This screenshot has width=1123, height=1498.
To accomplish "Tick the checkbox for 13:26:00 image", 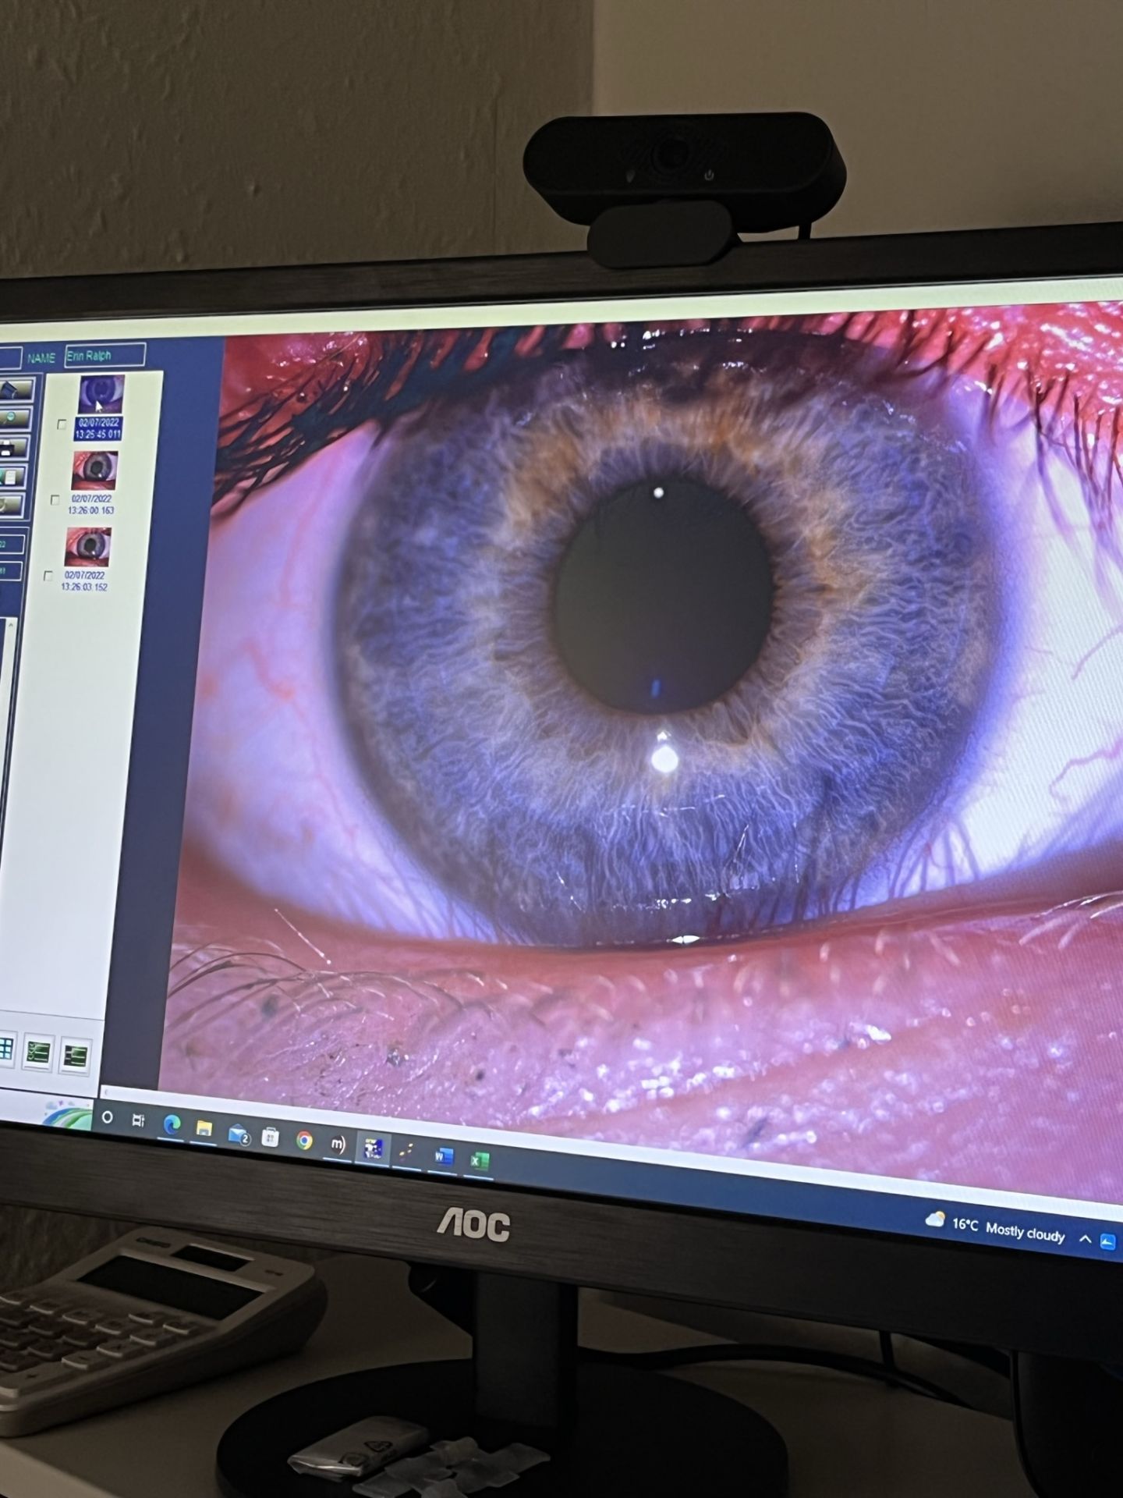I will click(55, 500).
